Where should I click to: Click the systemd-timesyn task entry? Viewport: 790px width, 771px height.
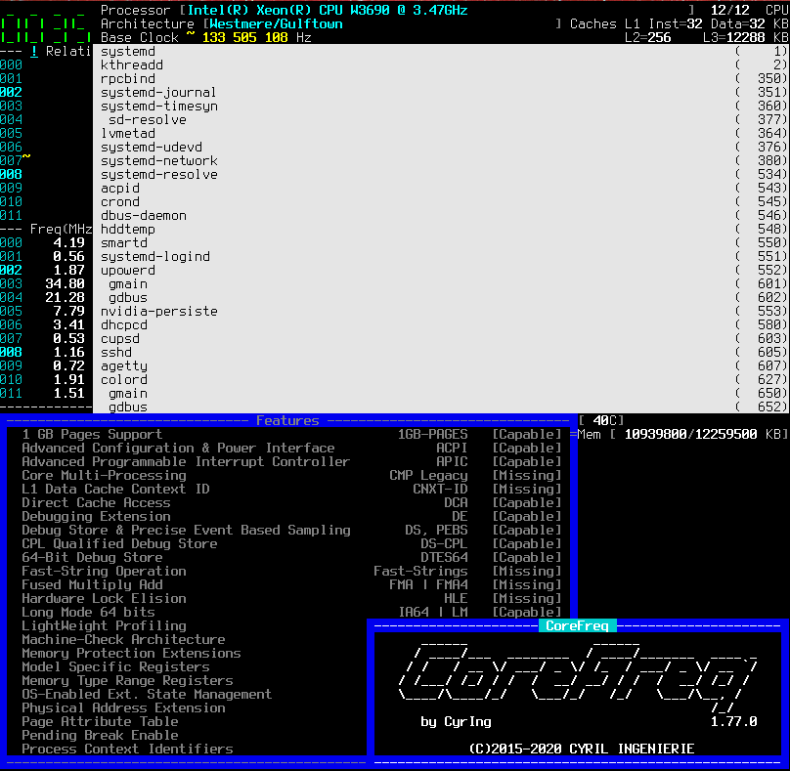441,106
